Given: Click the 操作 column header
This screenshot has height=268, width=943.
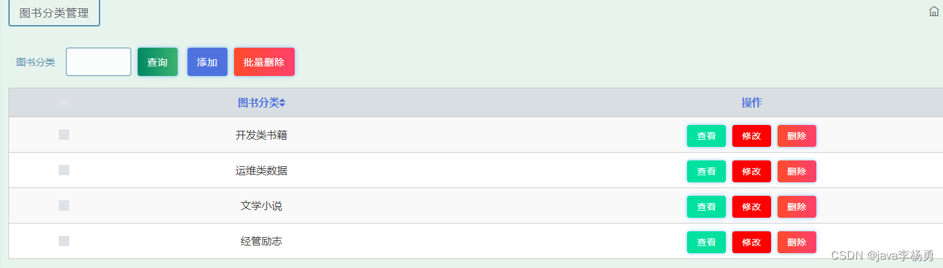Looking at the screenshot, I should point(751,103).
